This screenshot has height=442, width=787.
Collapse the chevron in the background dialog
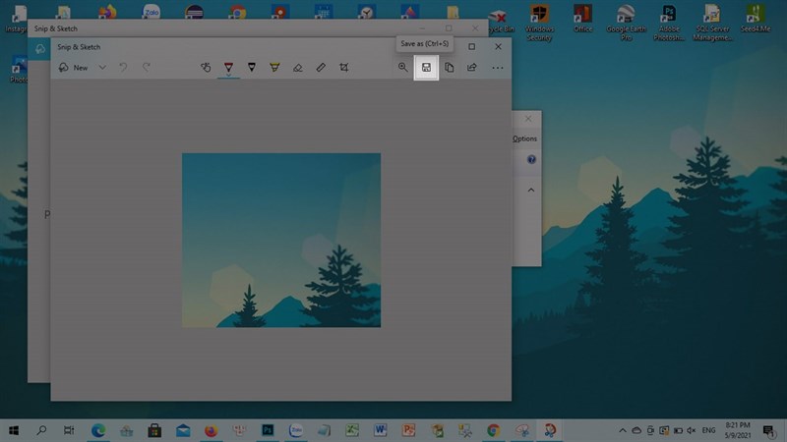point(531,190)
